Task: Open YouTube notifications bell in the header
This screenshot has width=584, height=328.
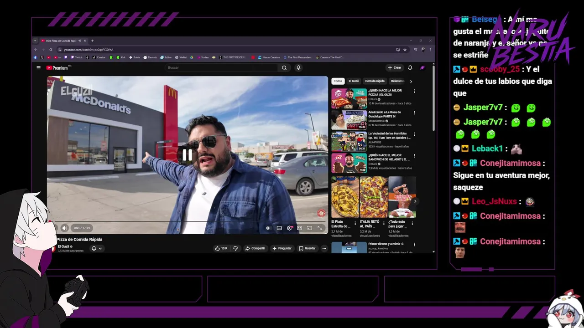Action: [x=410, y=68]
